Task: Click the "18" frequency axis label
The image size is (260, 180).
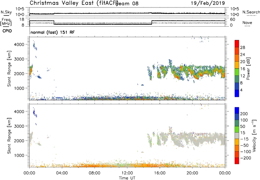Action: (22, 19)
